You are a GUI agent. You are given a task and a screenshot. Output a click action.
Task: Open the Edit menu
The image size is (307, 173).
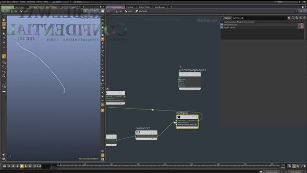9,2
